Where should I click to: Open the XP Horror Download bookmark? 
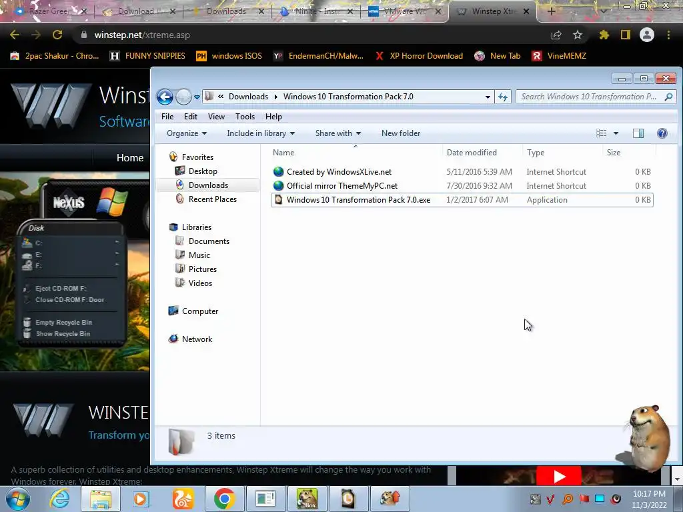[x=419, y=56]
